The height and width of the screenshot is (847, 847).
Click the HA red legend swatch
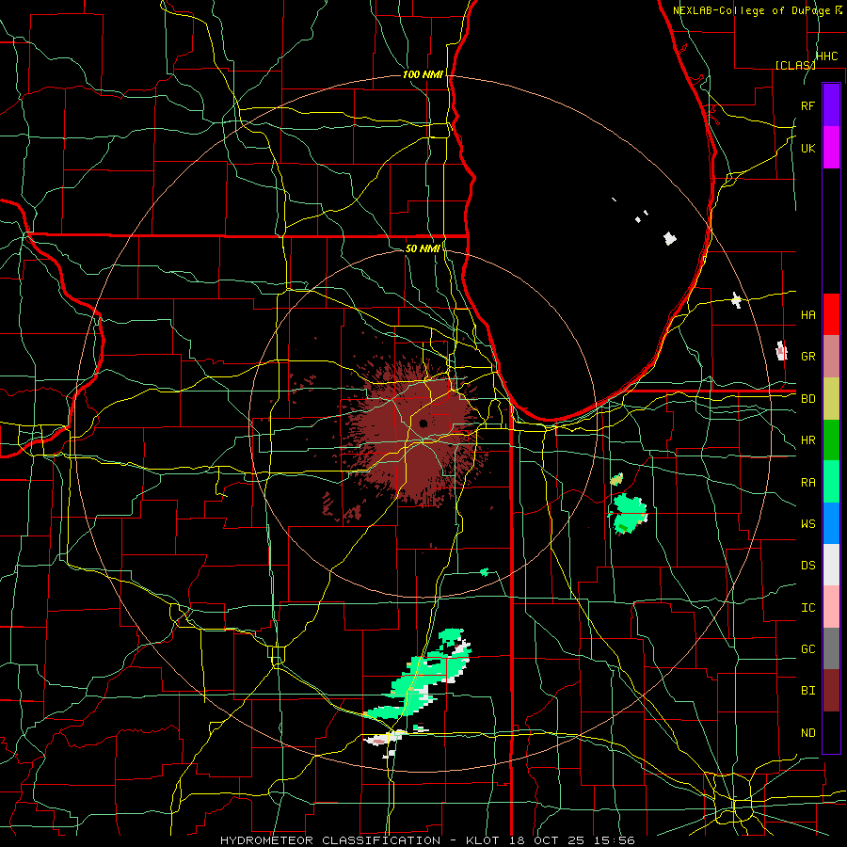831,314
